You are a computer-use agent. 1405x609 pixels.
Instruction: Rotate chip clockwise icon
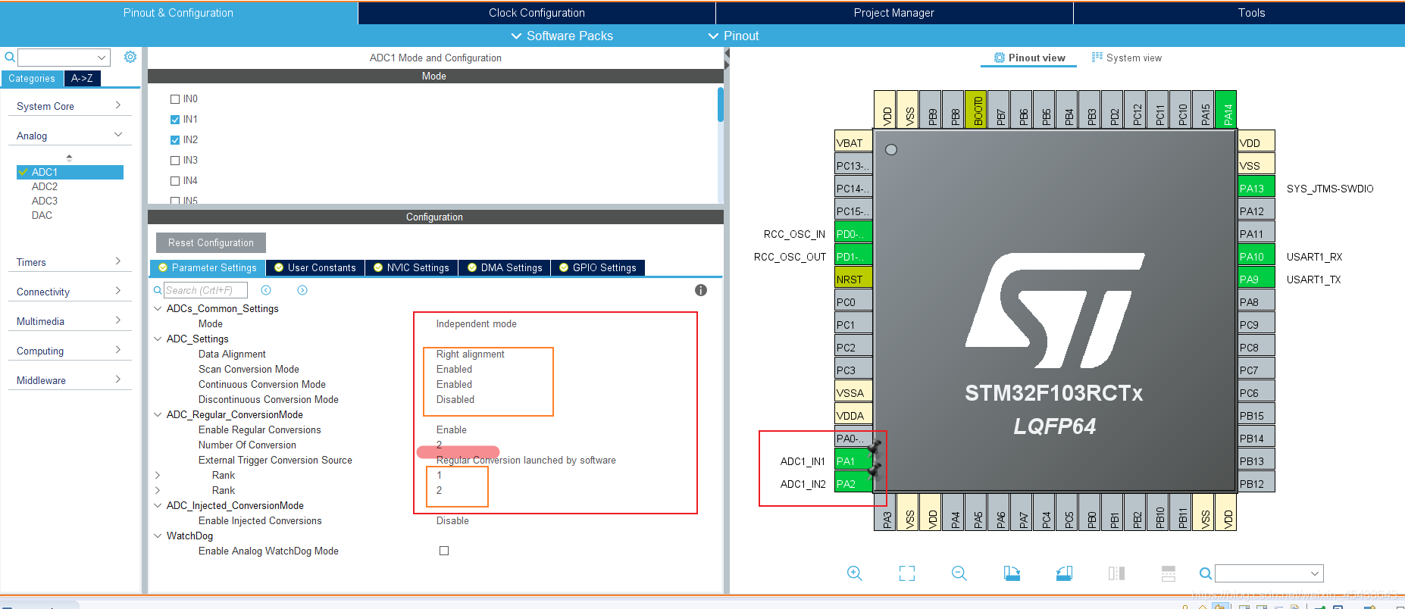(1012, 573)
